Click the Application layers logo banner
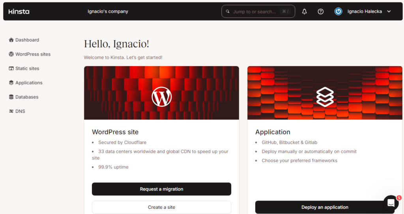Image resolution: width=404 pixels, height=214 pixels. coord(325,97)
